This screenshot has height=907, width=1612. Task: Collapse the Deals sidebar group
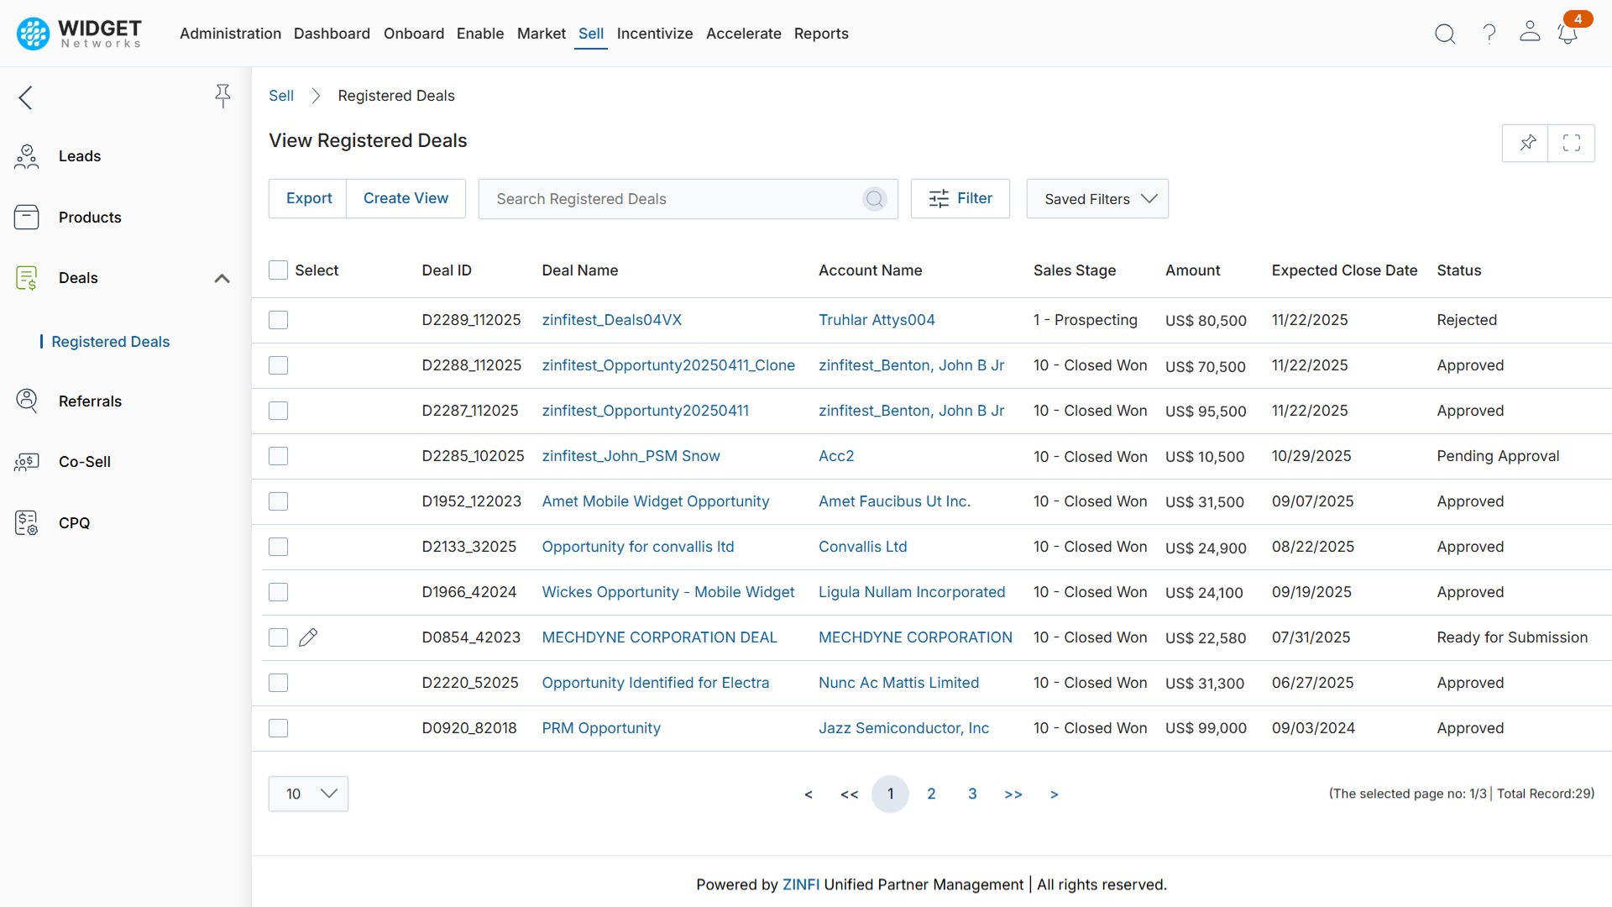221,278
